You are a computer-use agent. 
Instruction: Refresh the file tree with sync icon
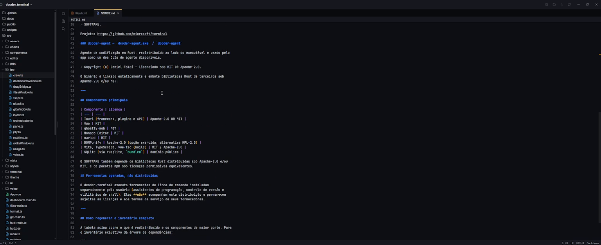coord(569,5)
